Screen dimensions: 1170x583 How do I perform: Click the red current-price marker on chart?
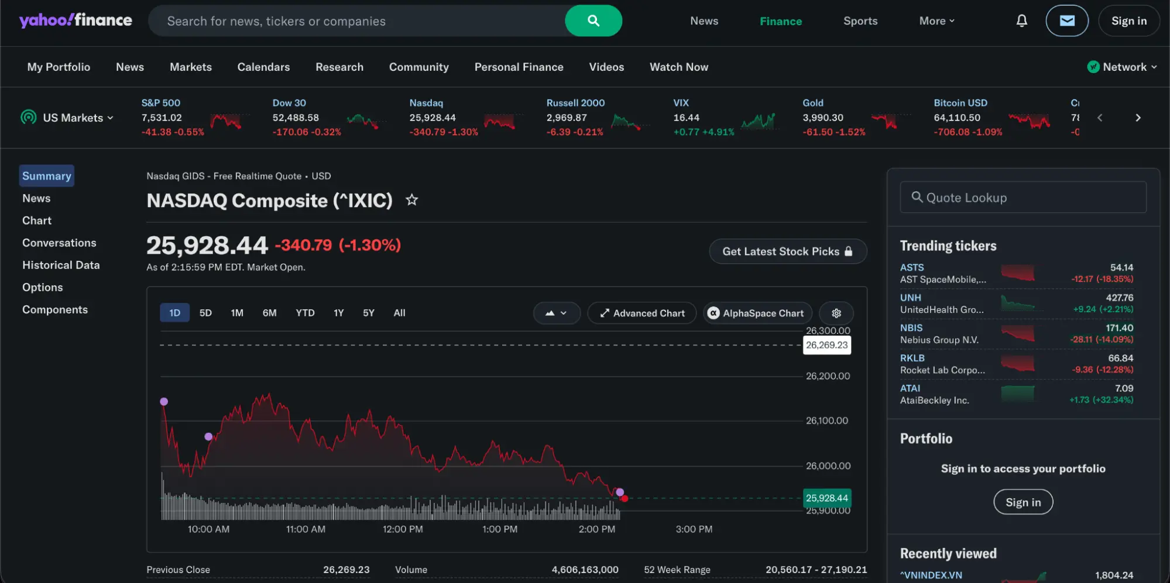625,498
